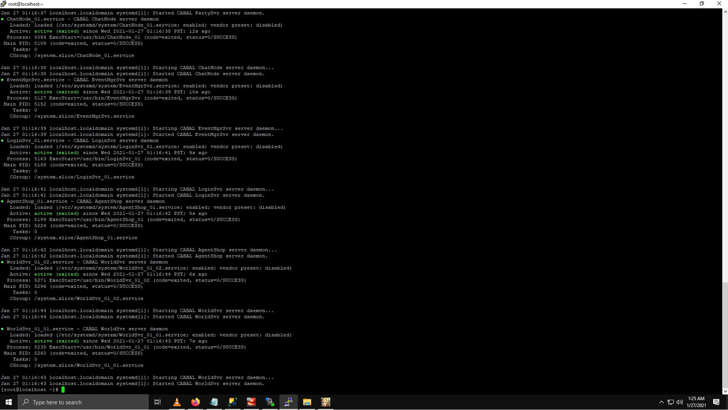
Task: Click the Main PID: 5152 line
Action: click(75, 104)
